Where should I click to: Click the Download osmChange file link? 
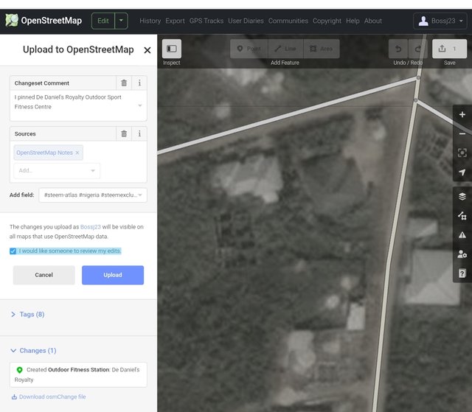52,397
